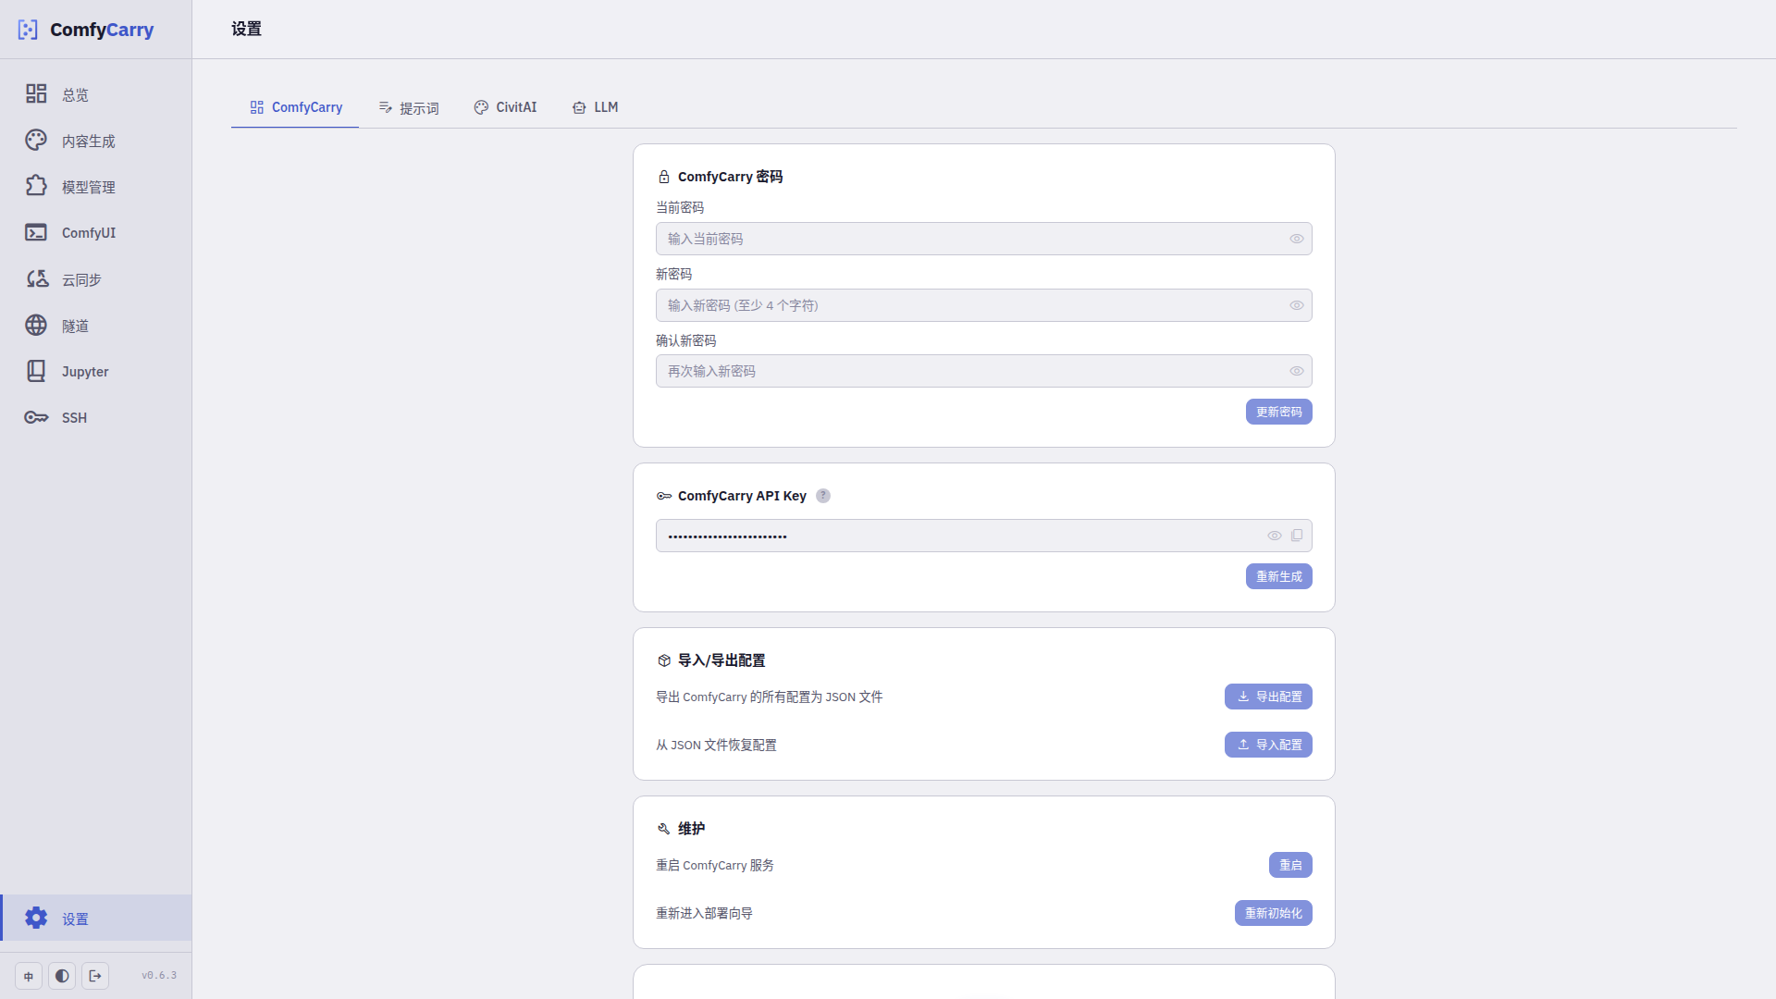The width and height of the screenshot is (1776, 999).
Task: Open 内容生成 palette icon in sidebar
Action: (x=36, y=140)
